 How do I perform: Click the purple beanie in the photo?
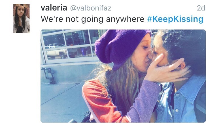click(x=122, y=48)
